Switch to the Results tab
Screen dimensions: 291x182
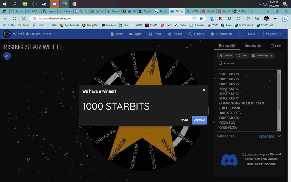click(253, 46)
